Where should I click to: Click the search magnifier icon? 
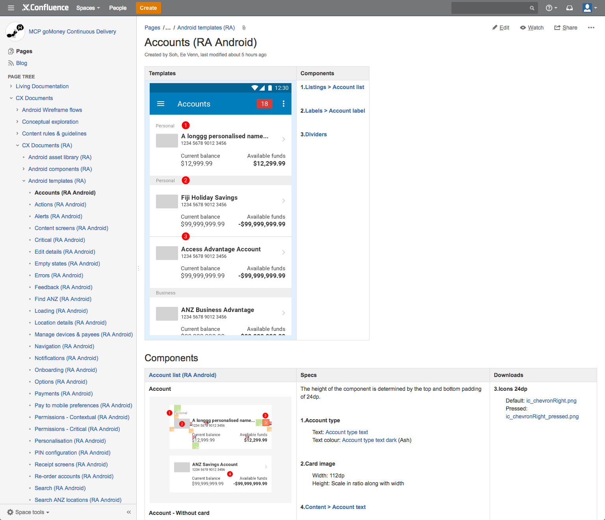click(x=532, y=8)
